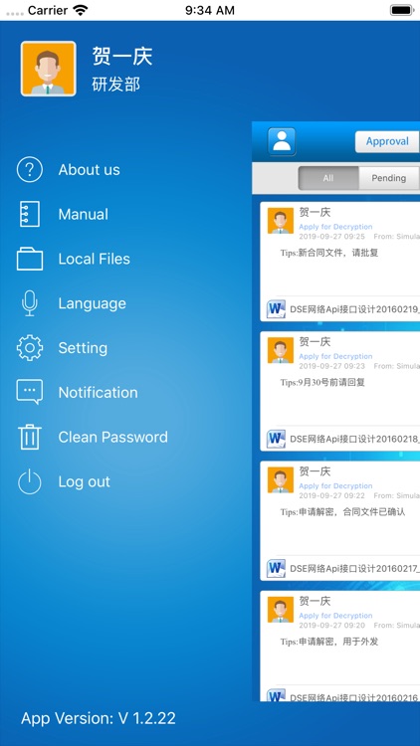Tap the tip 新合同文件，请批复
Image resolution: width=420 pixels, height=746 pixels.
[329, 253]
